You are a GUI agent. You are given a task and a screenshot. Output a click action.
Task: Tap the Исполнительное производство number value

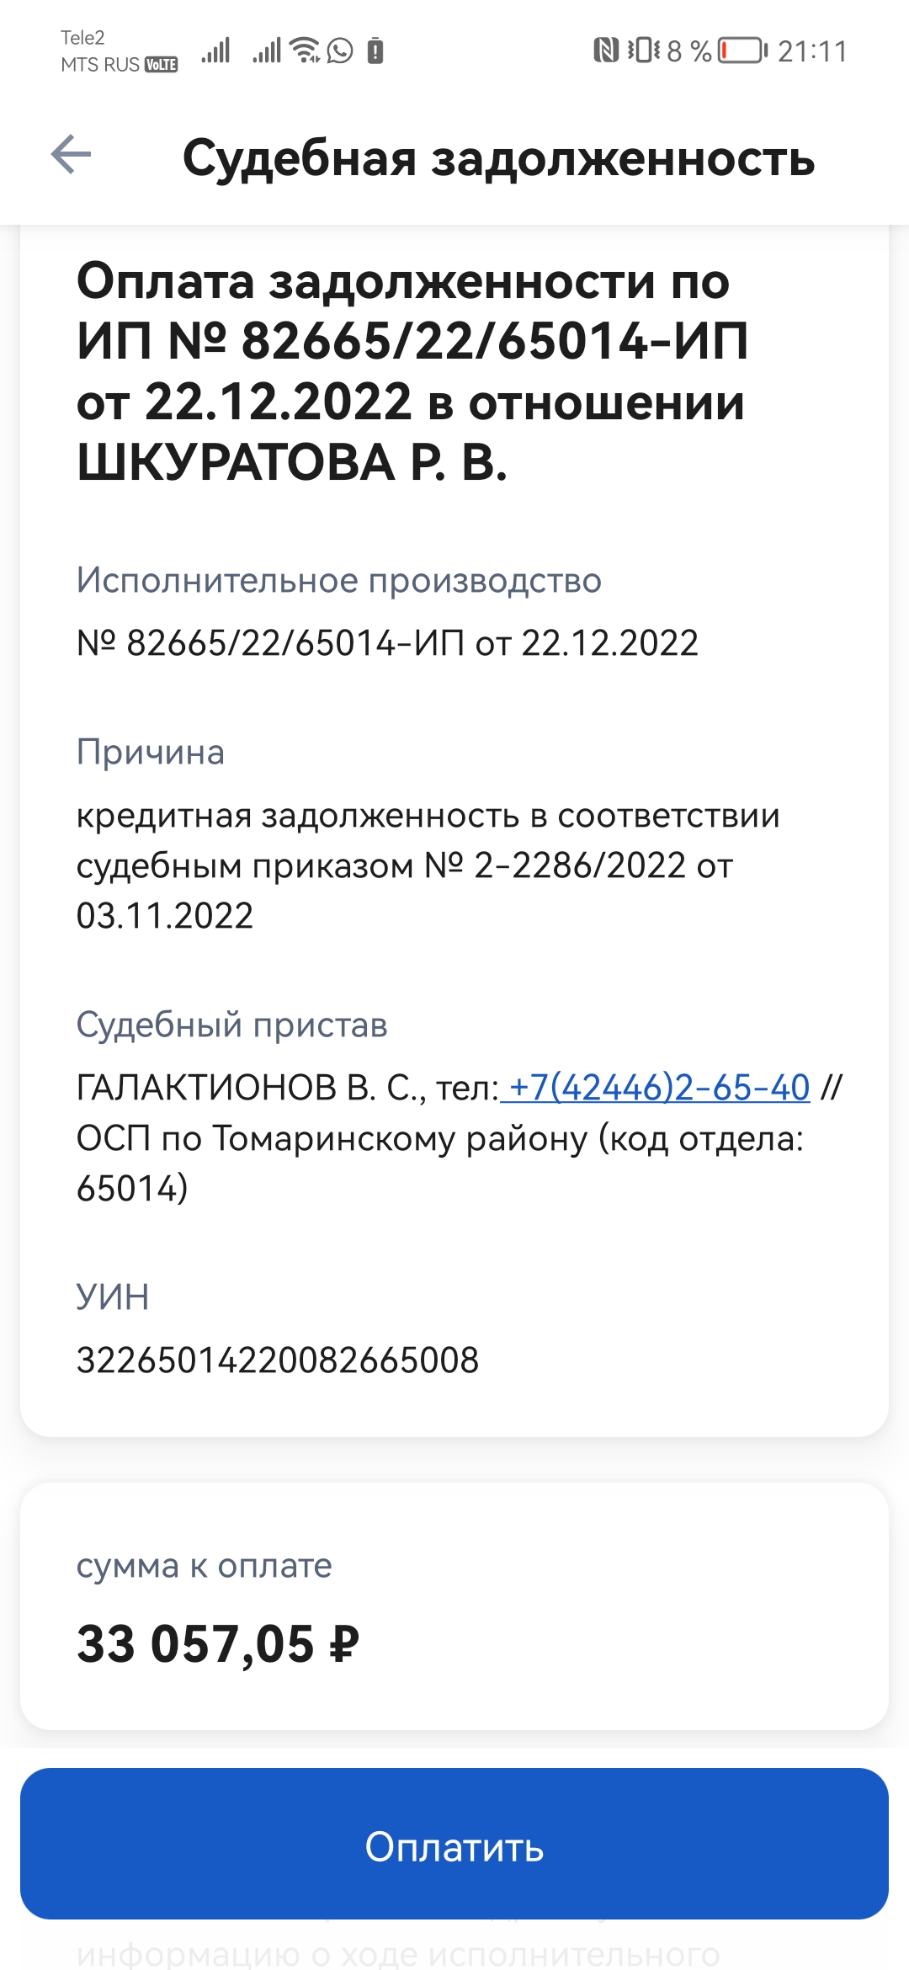387,643
